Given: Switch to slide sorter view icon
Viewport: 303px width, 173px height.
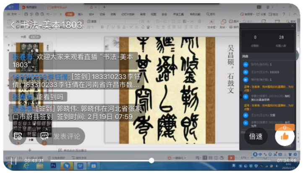Looking at the screenshot, I should coord(210,158).
